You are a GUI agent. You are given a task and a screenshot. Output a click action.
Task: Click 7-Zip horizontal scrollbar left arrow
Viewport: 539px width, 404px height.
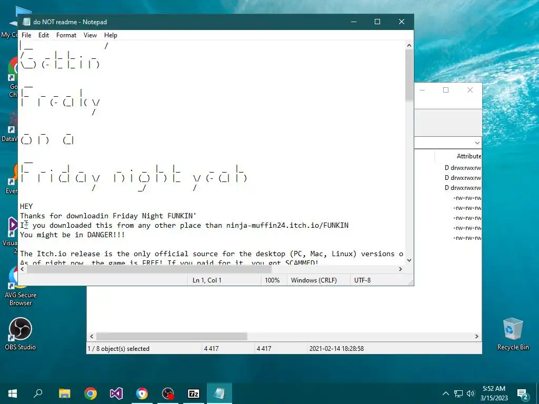[92, 336]
